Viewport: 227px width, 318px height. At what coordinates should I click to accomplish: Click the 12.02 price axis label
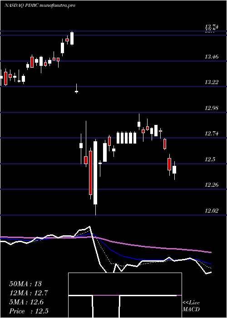[x=212, y=210]
